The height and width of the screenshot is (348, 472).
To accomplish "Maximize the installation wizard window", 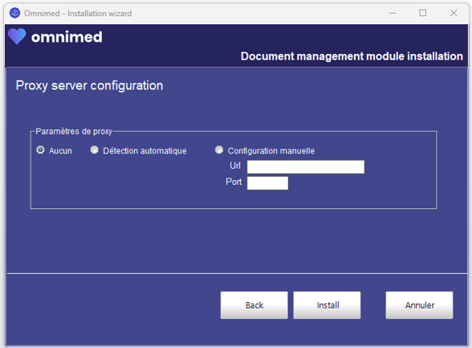I will pyautogui.click(x=422, y=13).
